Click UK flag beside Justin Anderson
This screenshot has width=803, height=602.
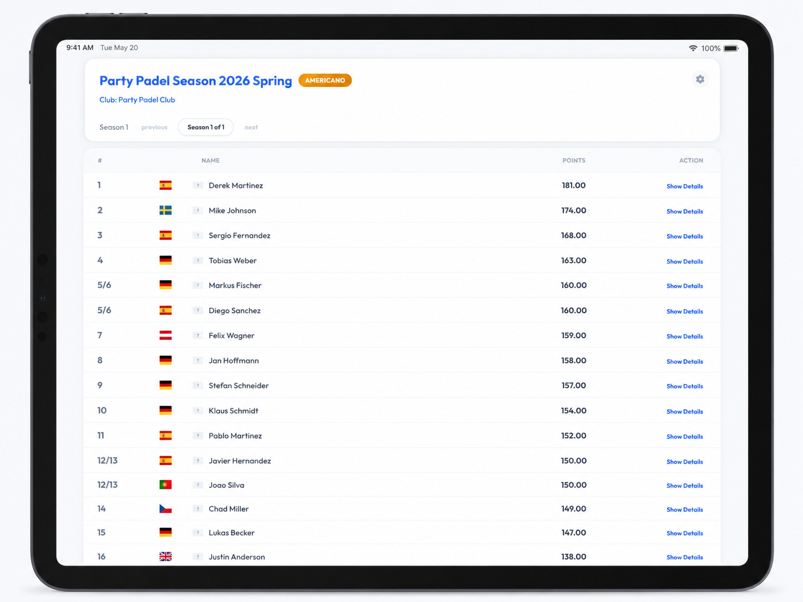[165, 557]
